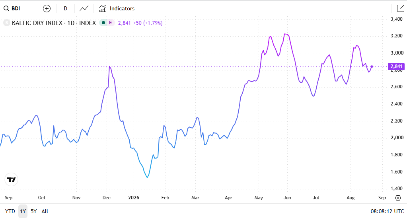407x220 pixels.
Task: Open the D interval selector
Action: 65,9
